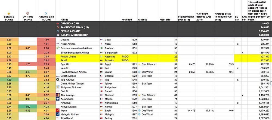Click the airplane emoji above AIRLINE LIST SCORE

pyautogui.click(x=46, y=14)
